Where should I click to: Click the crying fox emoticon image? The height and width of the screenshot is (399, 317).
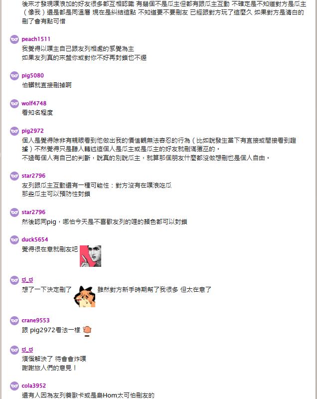(85, 296)
